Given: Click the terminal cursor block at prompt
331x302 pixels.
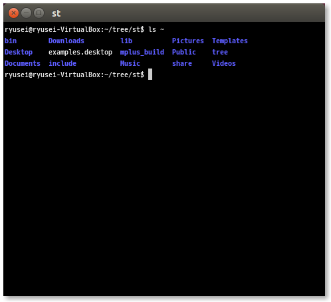Looking at the screenshot, I should 150,75.
